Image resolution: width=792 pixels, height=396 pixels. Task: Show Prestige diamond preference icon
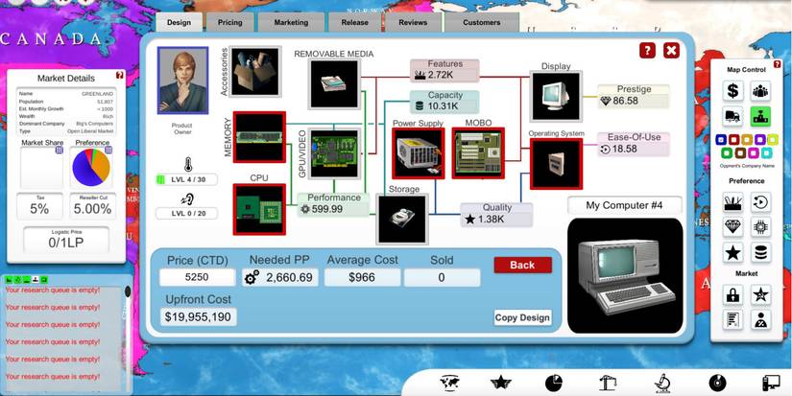click(x=732, y=227)
